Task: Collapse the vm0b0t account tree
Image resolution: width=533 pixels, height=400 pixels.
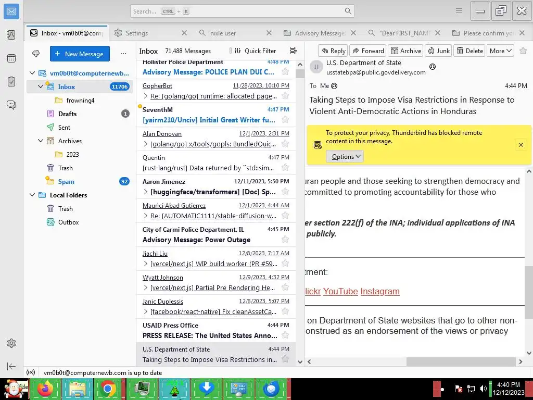Action: coord(32,73)
